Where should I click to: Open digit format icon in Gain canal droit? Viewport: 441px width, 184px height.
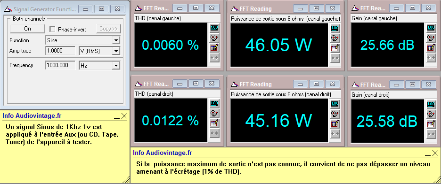click(431, 104)
